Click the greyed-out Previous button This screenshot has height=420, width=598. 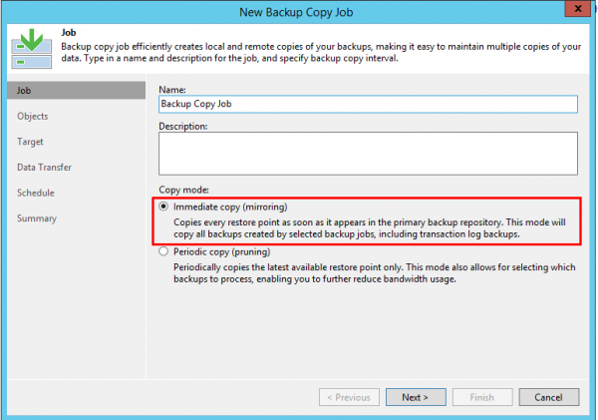point(349,396)
